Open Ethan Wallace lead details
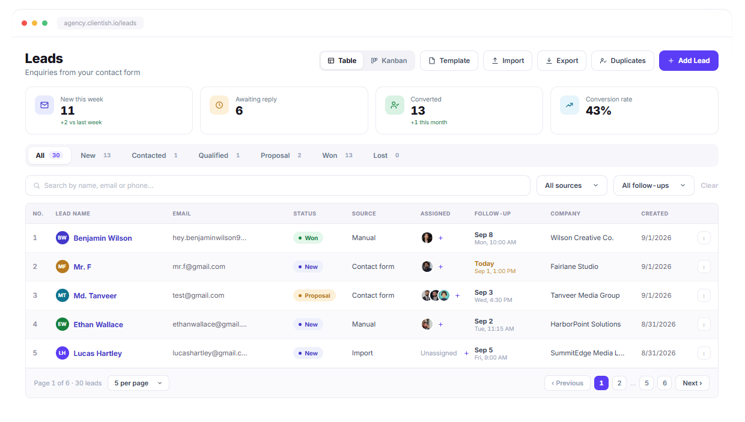745x422 pixels. (x=98, y=324)
